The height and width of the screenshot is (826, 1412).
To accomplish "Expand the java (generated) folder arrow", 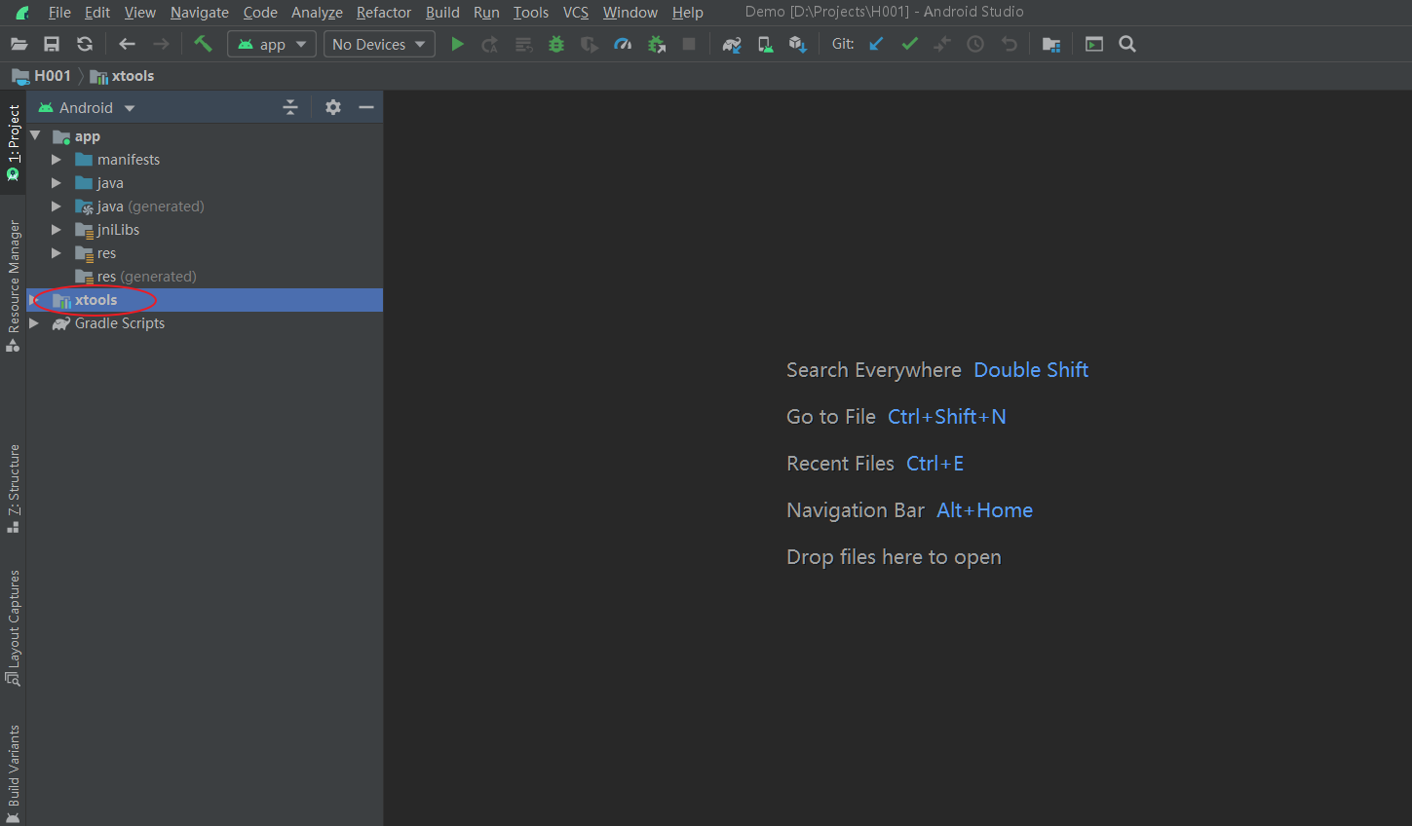I will click(57, 206).
